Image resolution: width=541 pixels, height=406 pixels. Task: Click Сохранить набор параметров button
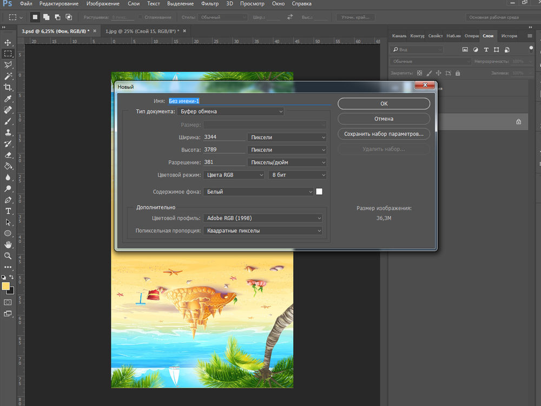384,134
